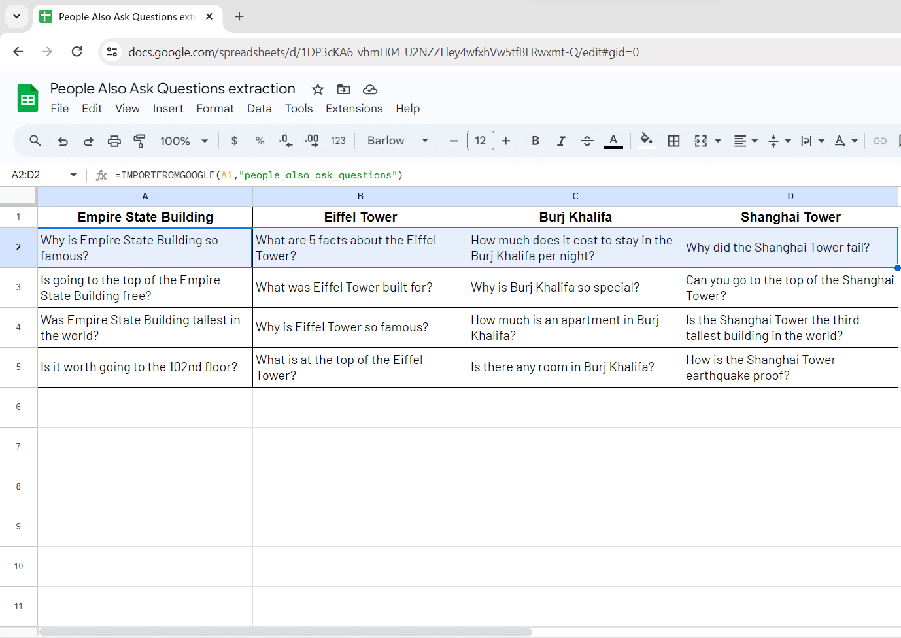
Task: Toggle italic text formatting
Action: click(561, 141)
